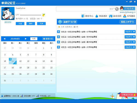Click the 充值 recharge button
The image size is (137, 103).
click(x=20, y=24)
